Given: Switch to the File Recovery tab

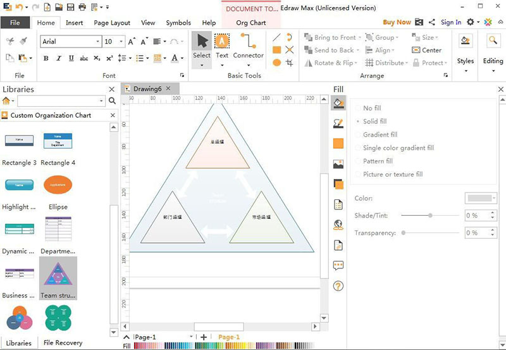Looking at the screenshot, I should (63, 343).
